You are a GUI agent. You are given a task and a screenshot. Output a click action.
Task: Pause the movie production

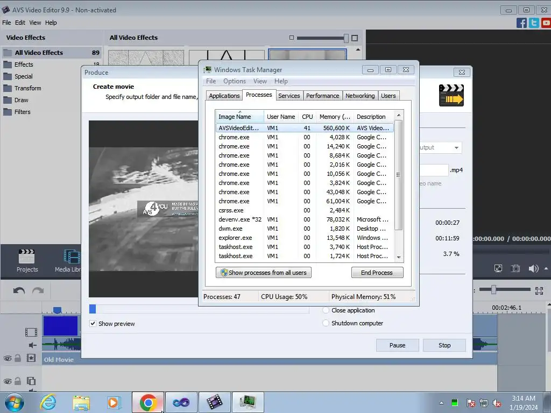pyautogui.click(x=398, y=345)
